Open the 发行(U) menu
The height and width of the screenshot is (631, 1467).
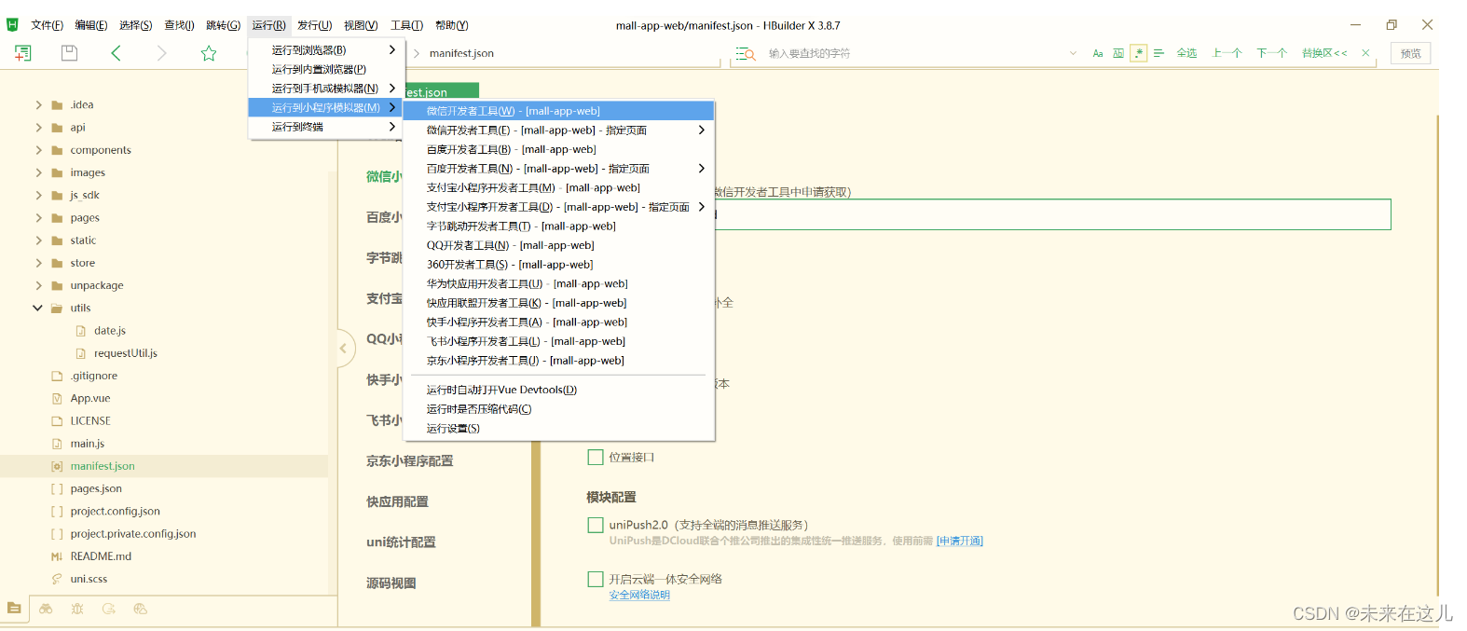click(x=314, y=25)
